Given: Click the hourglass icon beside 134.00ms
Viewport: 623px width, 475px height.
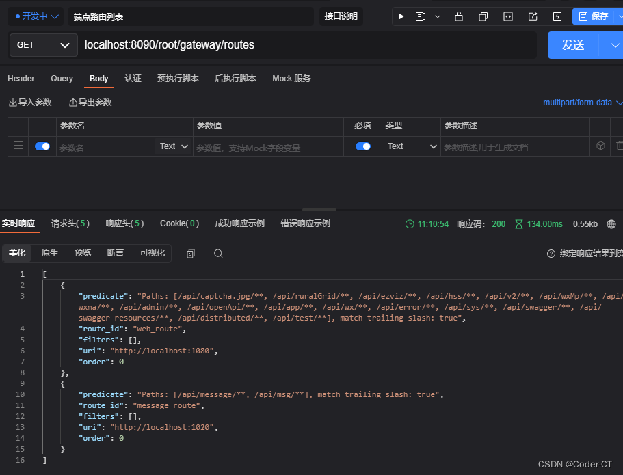Looking at the screenshot, I should [518, 224].
